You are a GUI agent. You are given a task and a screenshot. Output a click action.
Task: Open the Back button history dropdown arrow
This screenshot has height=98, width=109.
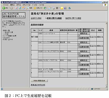pyautogui.click(x=9, y=8)
